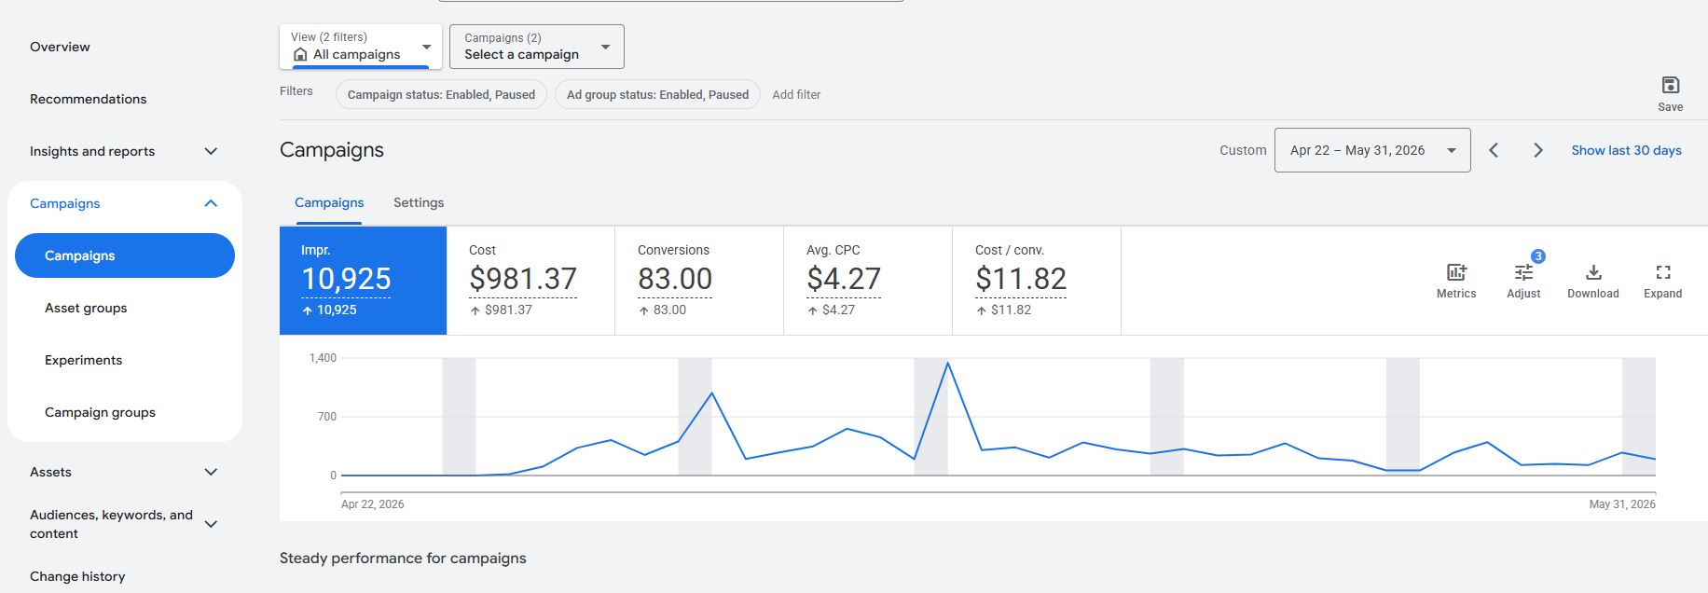Click Add filter
The height and width of the screenshot is (593, 1708).
796,94
